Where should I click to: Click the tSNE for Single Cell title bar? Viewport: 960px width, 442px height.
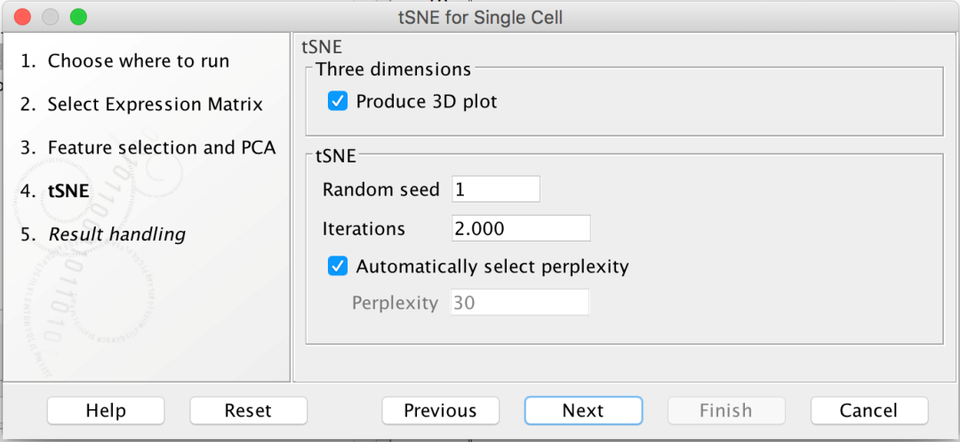tap(480, 17)
